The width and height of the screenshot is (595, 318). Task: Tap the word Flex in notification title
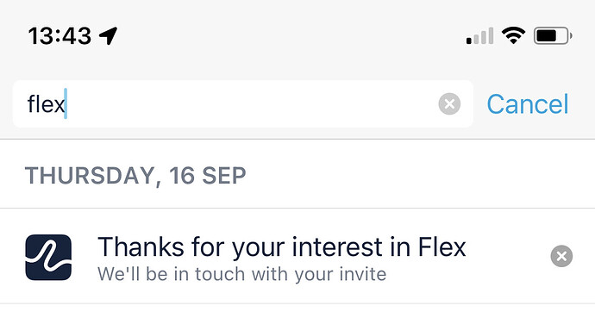[442, 246]
